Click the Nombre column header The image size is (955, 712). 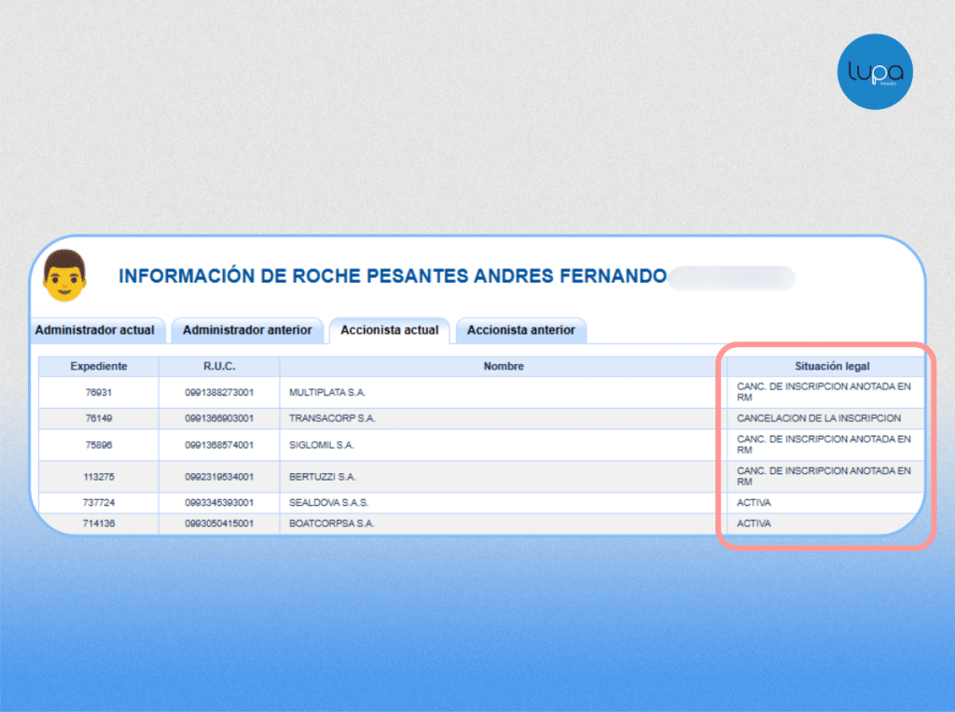click(504, 367)
